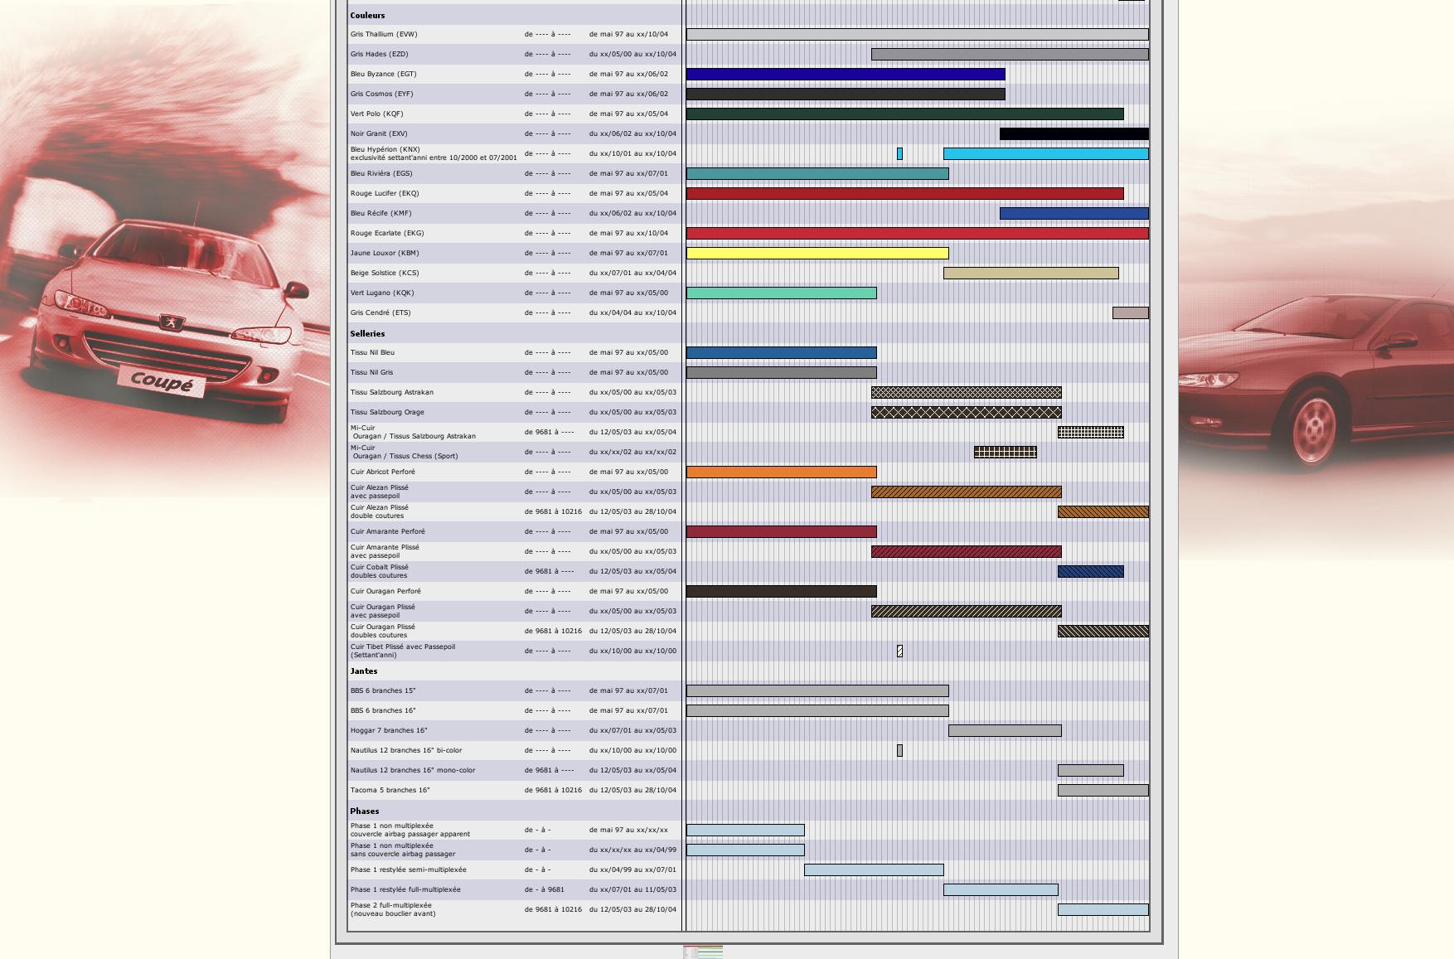Click the Nautilus bi-color small timeline marker
The width and height of the screenshot is (1454, 959).
(899, 751)
